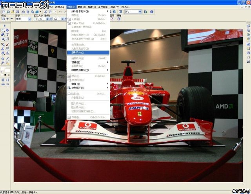Select the Eyedropper tool
Image resolution: width=251 pixels, height=194 pixels.
pyautogui.click(x=7, y=59)
